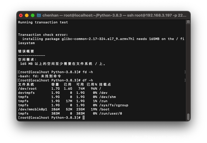This screenshot has height=143, width=207.
Task: Click the '/dev/mmcblk0p1' filesystem entry
Action: [x=33, y=109]
